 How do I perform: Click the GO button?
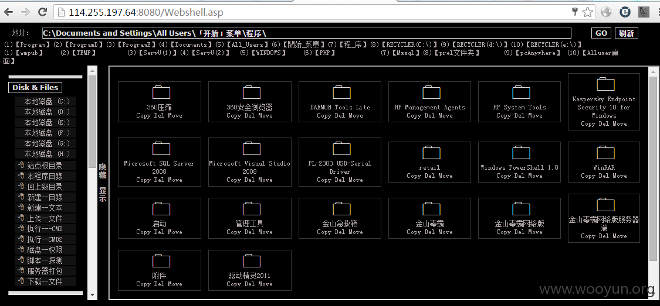pos(601,33)
